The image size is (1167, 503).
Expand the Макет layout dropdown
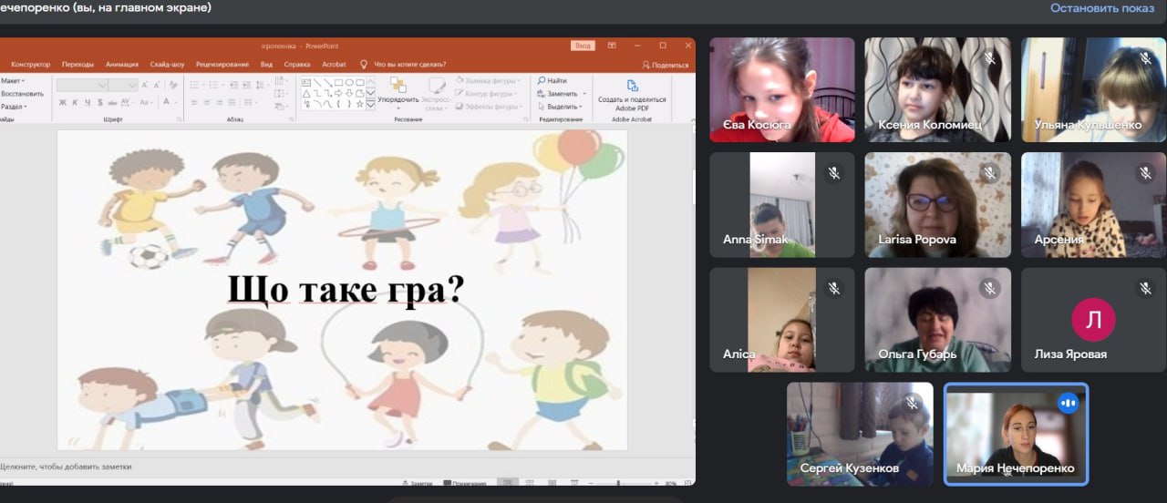point(13,81)
